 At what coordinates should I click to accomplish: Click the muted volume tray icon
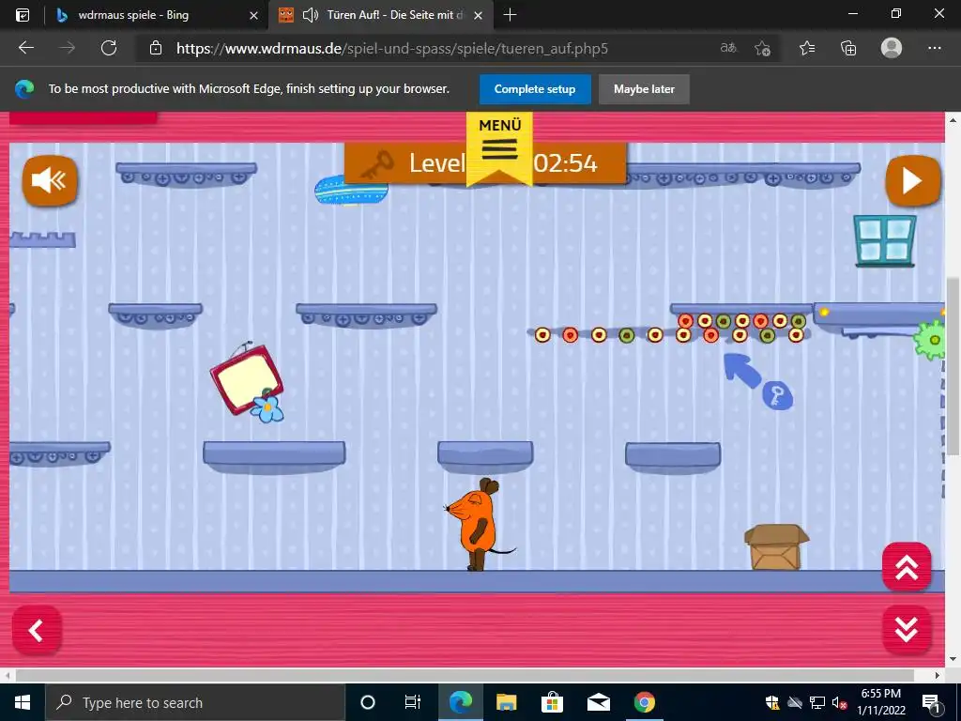[x=840, y=702]
